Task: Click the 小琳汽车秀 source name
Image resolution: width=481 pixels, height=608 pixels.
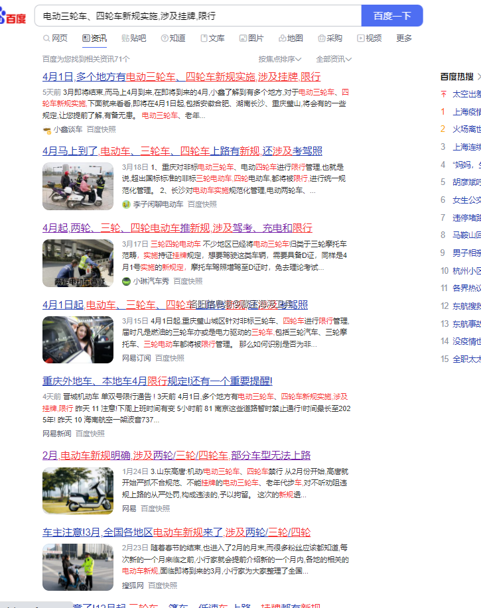Action: [x=151, y=281]
